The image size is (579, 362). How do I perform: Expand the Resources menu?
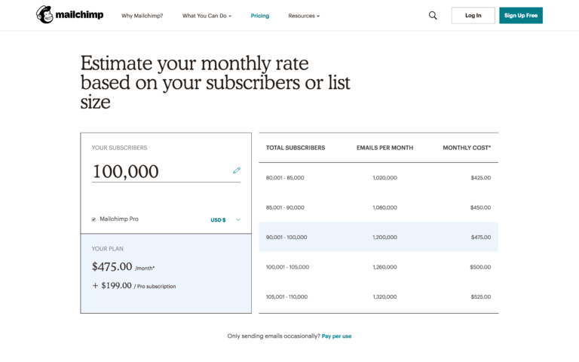point(304,16)
